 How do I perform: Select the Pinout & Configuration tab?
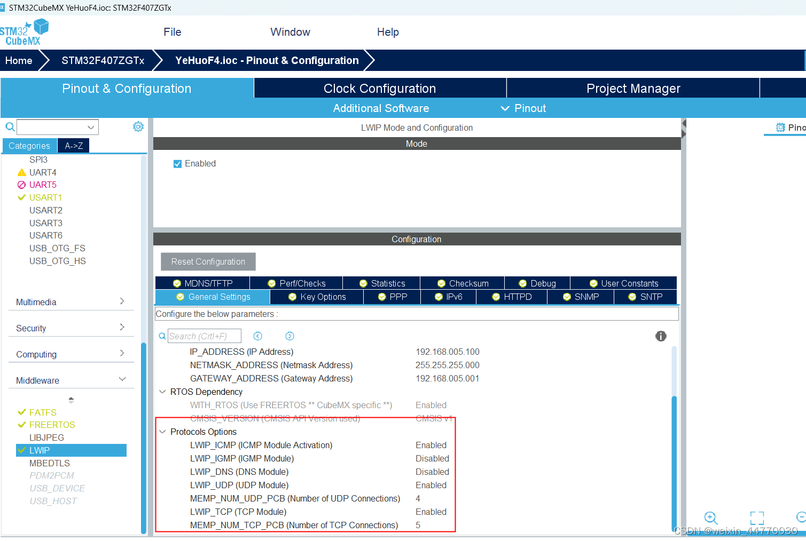click(x=127, y=88)
